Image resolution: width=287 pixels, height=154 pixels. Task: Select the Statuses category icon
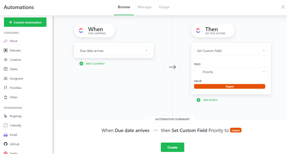(6, 50)
